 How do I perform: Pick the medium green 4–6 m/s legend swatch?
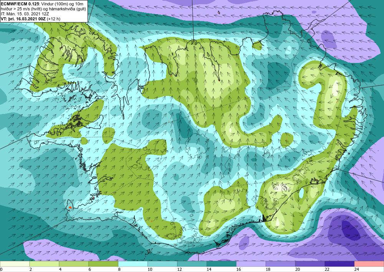click(x=74, y=264)
